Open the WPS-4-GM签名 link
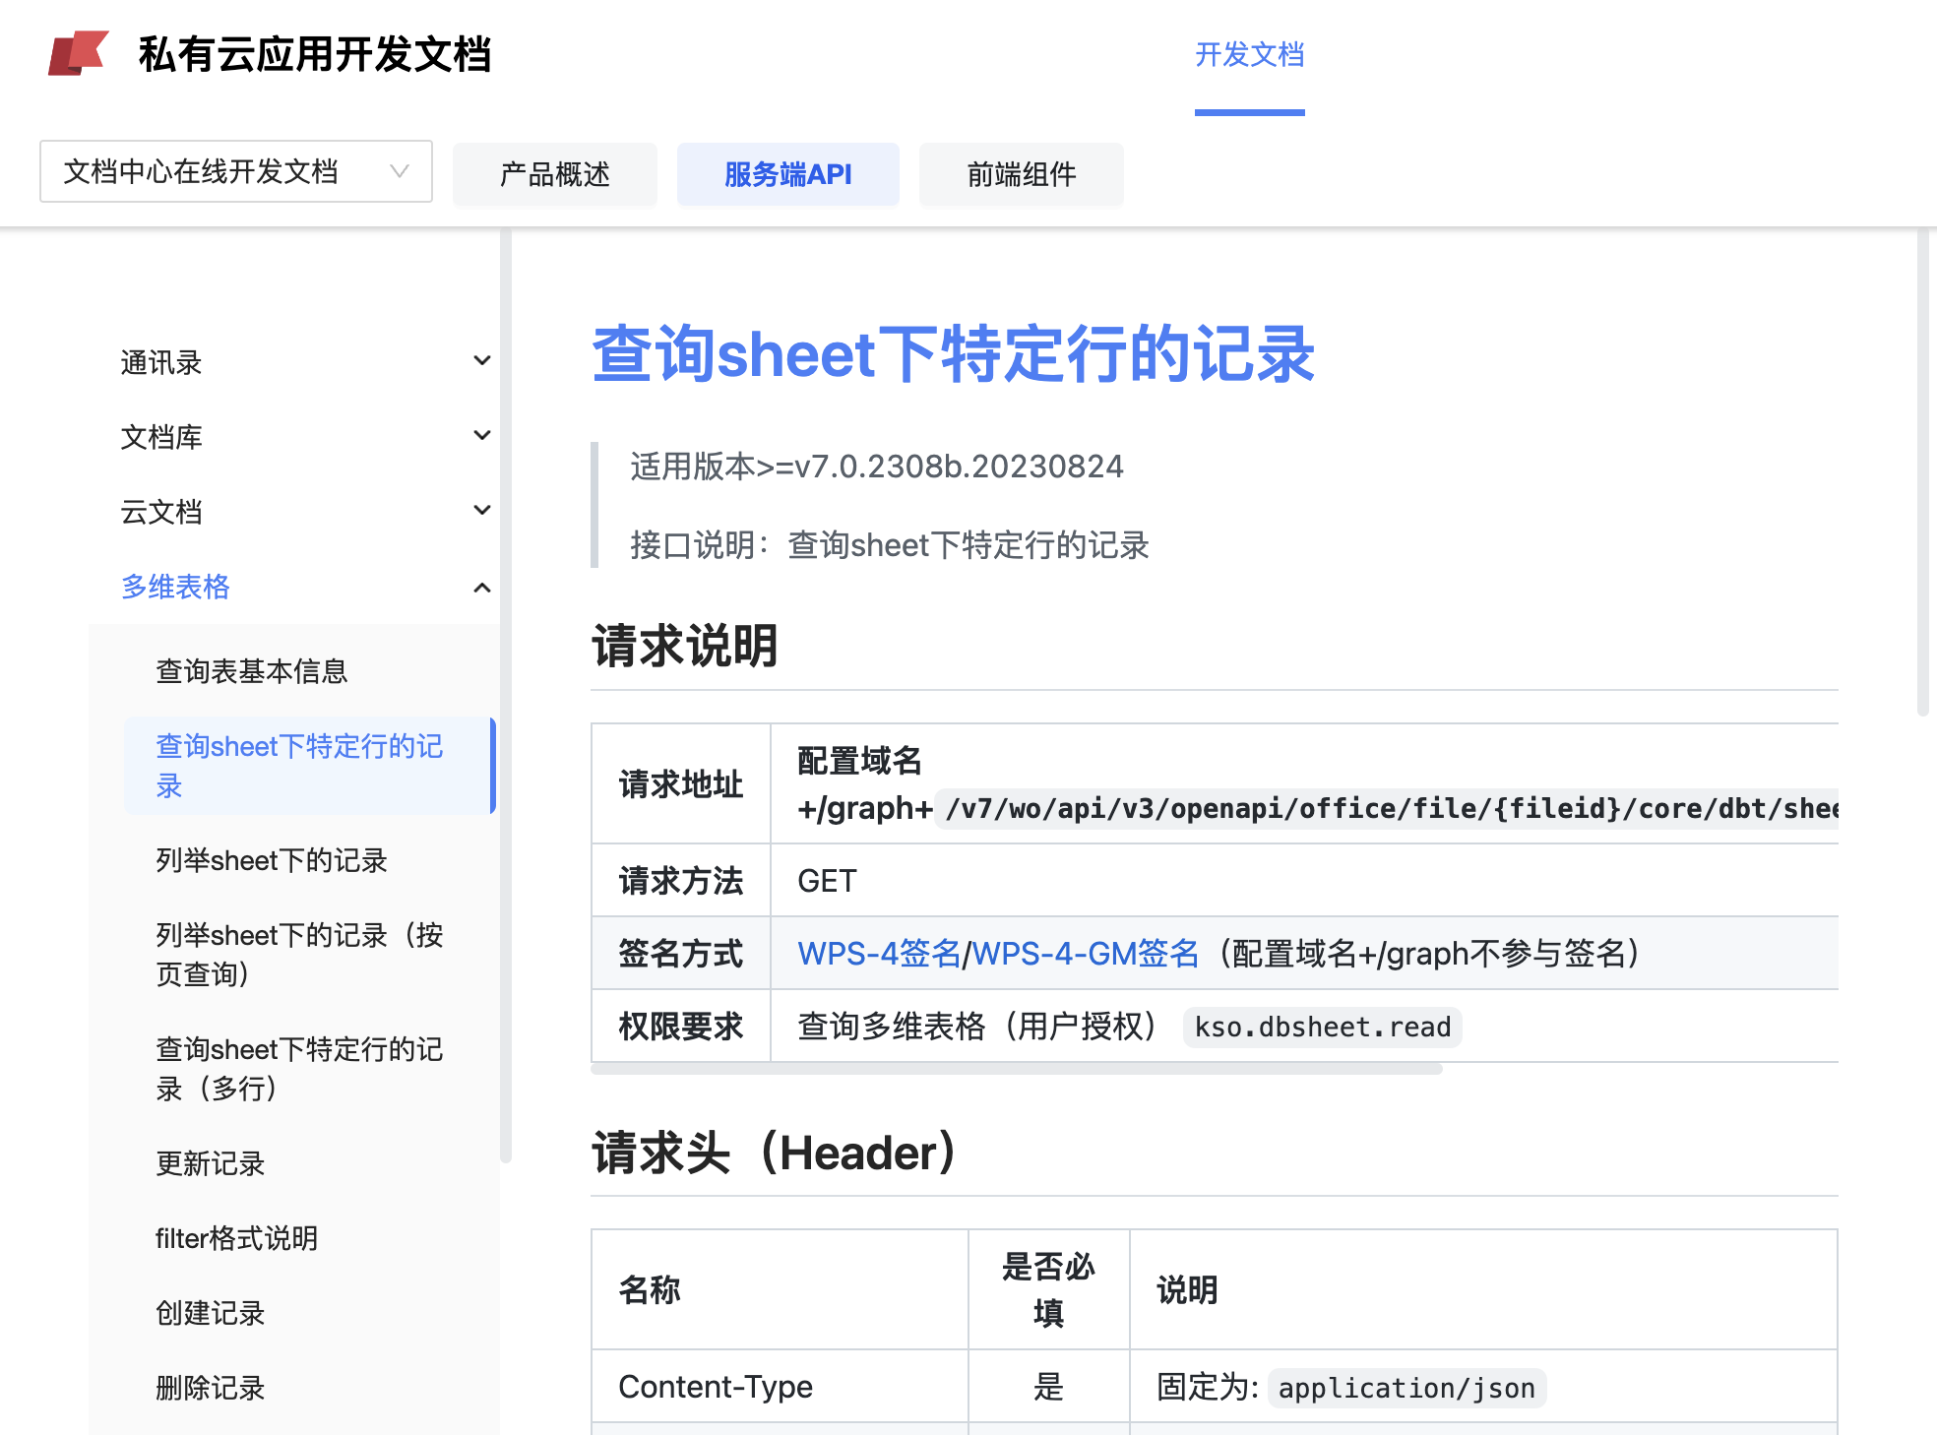Viewport: 1937px width, 1435px height. (x=1085, y=954)
